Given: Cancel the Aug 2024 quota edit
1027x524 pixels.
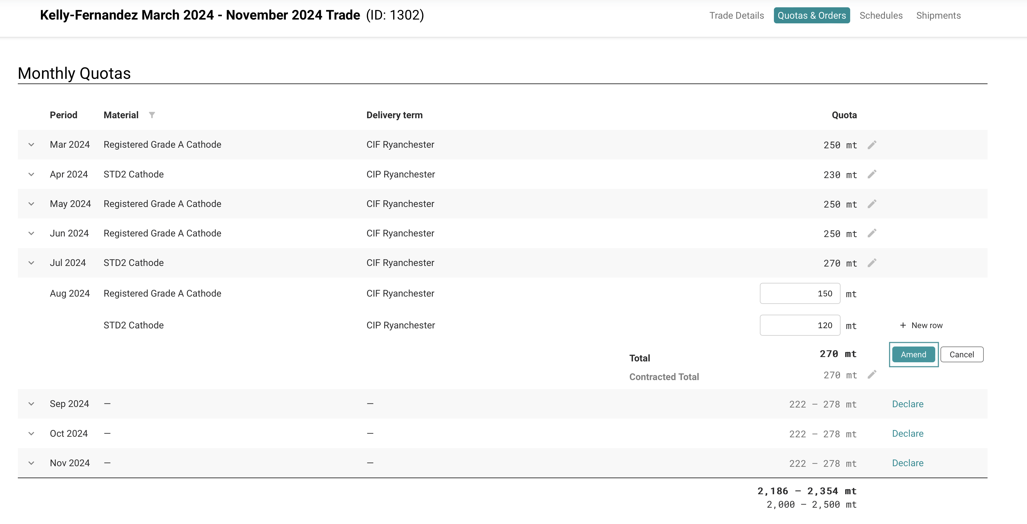Looking at the screenshot, I should (x=961, y=354).
